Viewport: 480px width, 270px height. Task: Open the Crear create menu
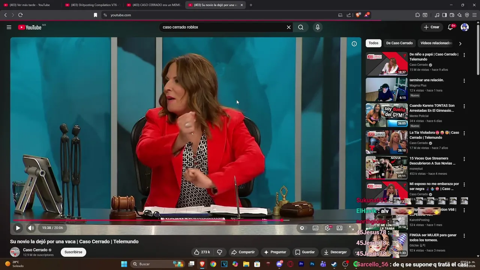click(431, 27)
